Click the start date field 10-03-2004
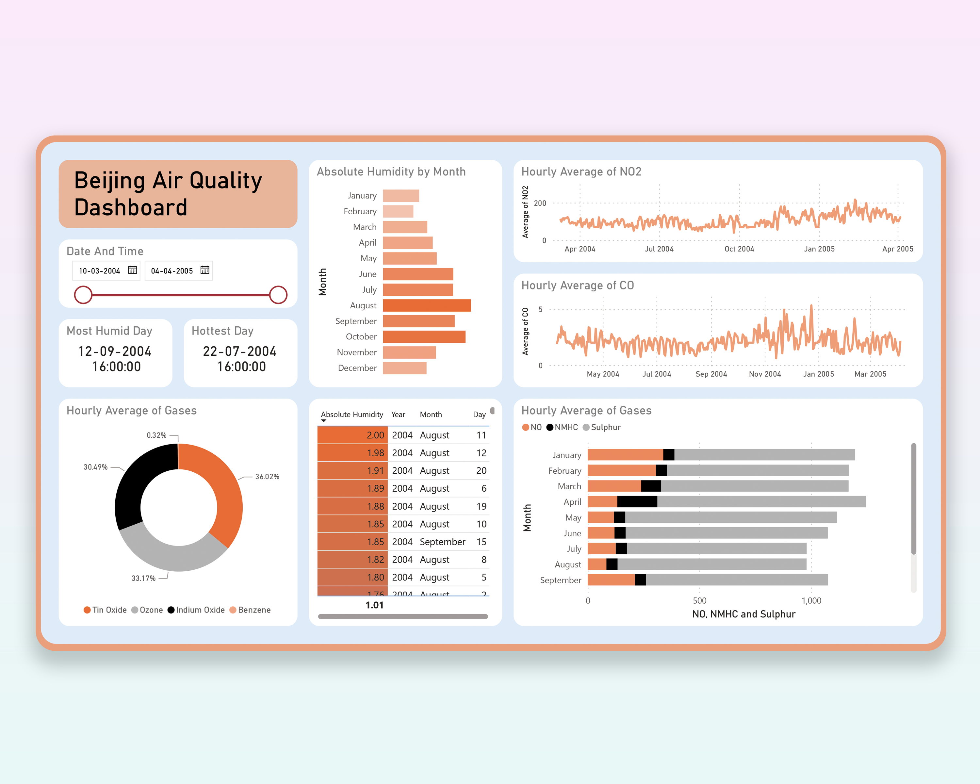The height and width of the screenshot is (784, 980). click(x=100, y=271)
